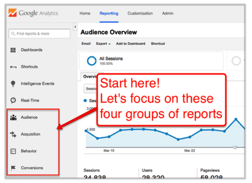Click the Conversions flag icon
The image size is (252, 183).
pos(13,168)
